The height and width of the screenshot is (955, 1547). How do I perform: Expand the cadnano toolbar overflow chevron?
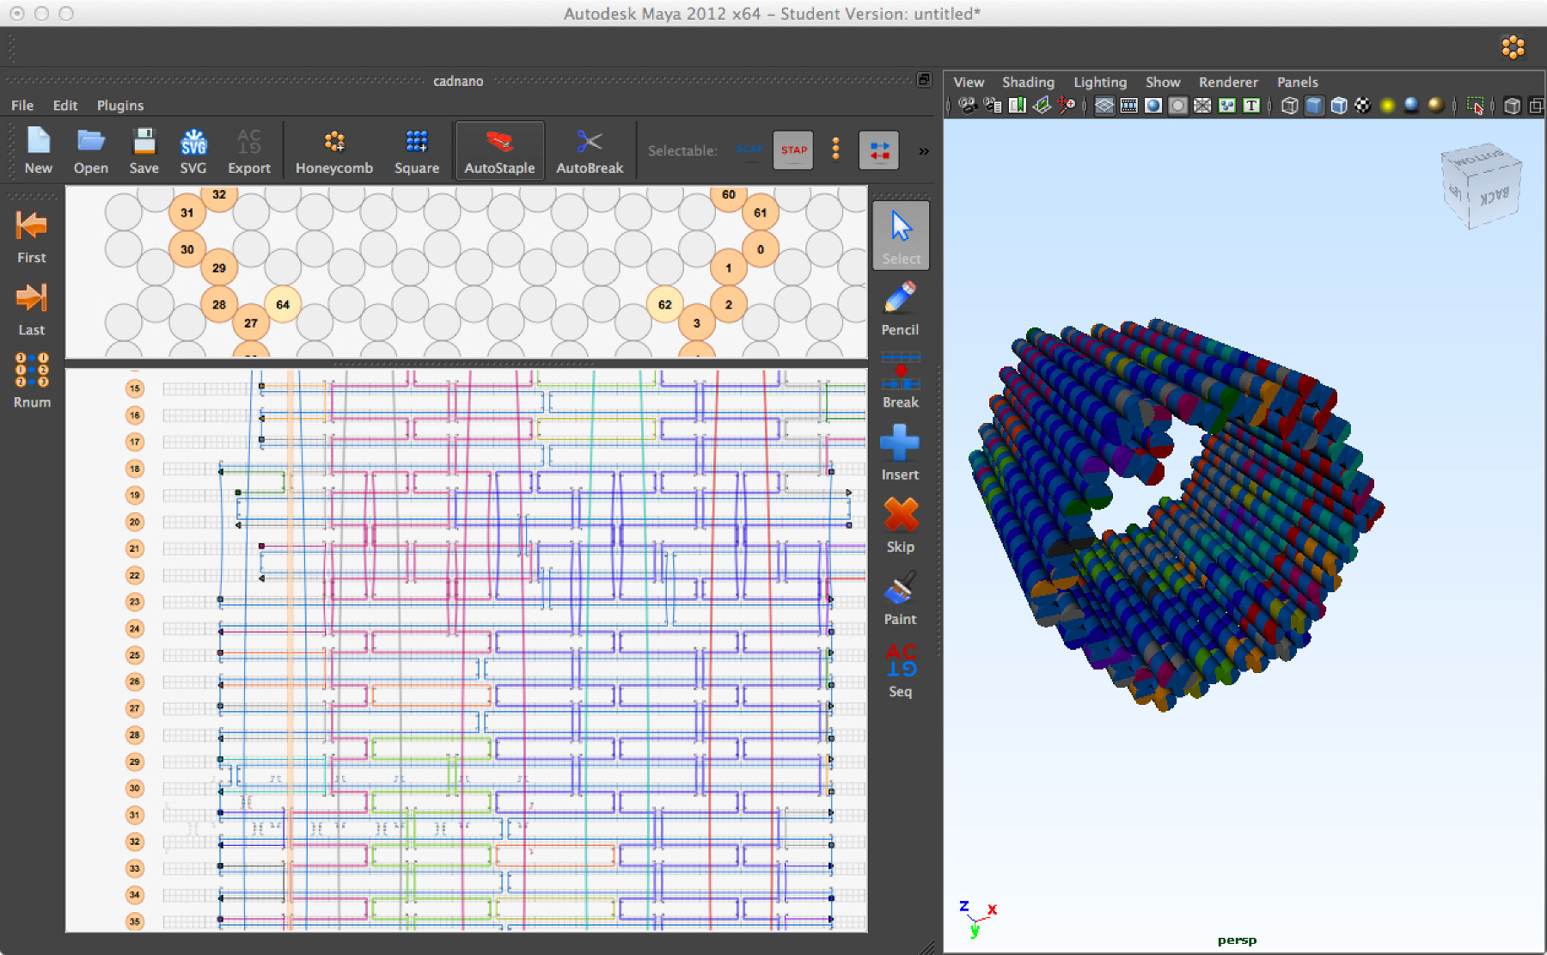tap(924, 151)
